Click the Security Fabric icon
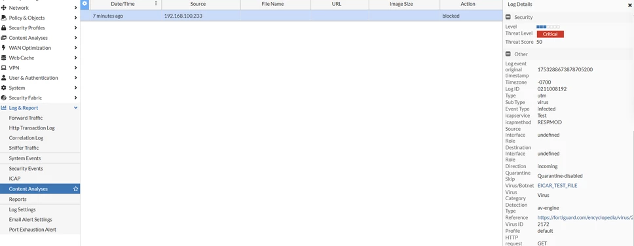Viewport: 634px width, 246px height. click(x=4, y=97)
